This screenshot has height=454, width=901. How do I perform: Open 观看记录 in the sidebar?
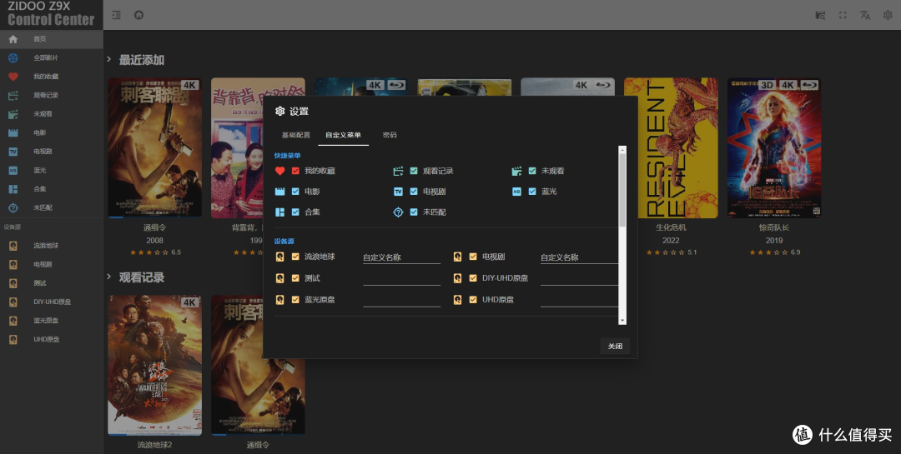(x=52, y=95)
